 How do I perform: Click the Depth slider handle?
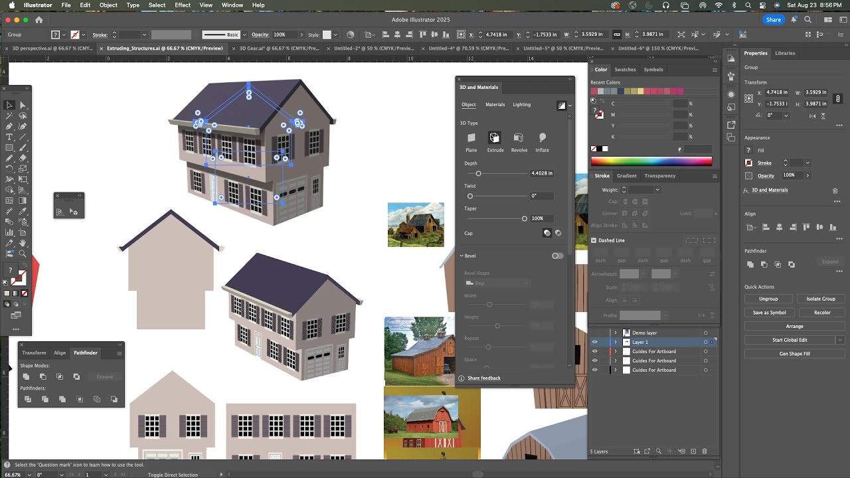[478, 173]
